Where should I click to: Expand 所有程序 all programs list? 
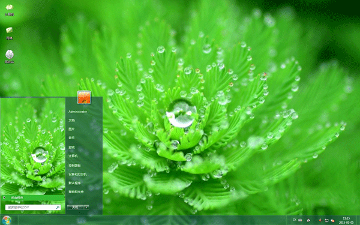pyautogui.click(x=32, y=197)
